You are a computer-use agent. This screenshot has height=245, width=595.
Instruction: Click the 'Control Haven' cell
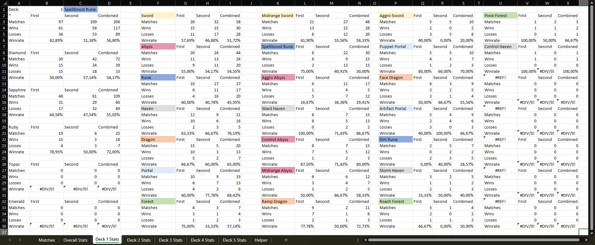point(500,46)
